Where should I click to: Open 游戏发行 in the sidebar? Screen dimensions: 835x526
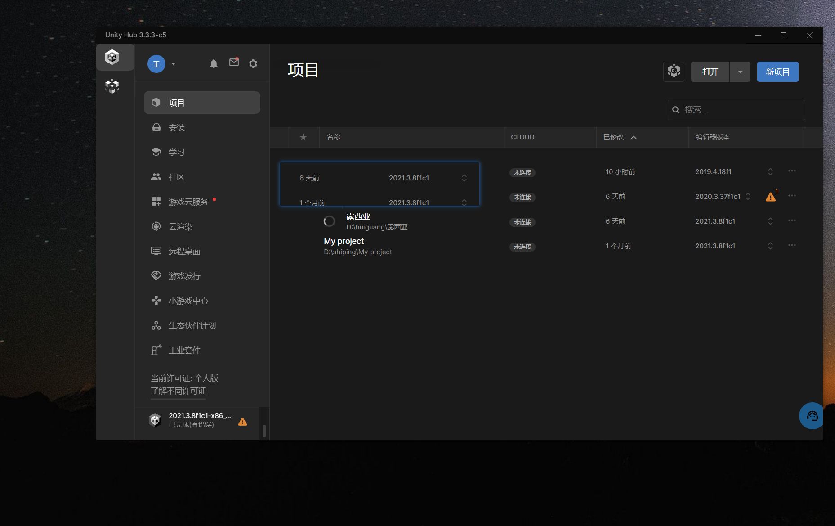[202, 276]
